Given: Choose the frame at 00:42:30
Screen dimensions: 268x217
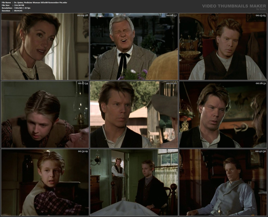Looking at the screenshot, I should click(223, 182).
